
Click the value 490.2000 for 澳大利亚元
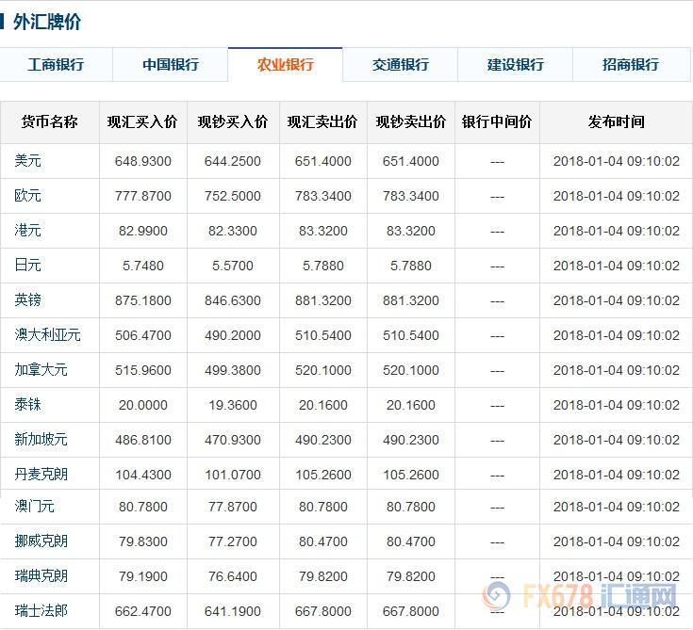point(233,335)
